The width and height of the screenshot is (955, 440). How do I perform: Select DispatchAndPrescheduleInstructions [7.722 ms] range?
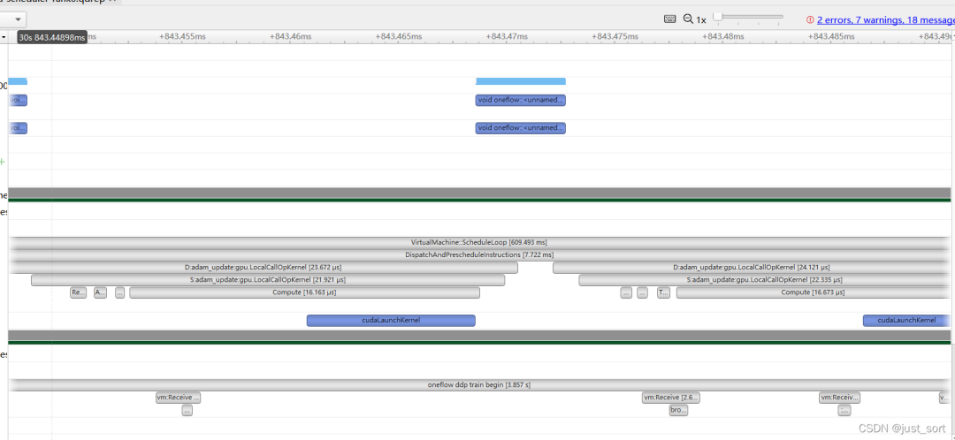coord(479,254)
